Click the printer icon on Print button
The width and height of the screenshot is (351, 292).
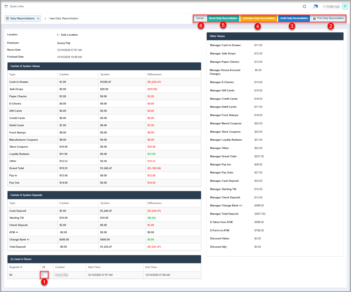(314, 18)
